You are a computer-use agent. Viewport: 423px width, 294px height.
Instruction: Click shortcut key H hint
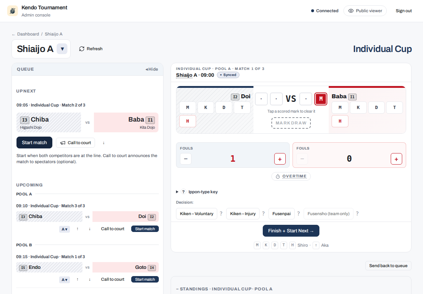click(x=293, y=245)
